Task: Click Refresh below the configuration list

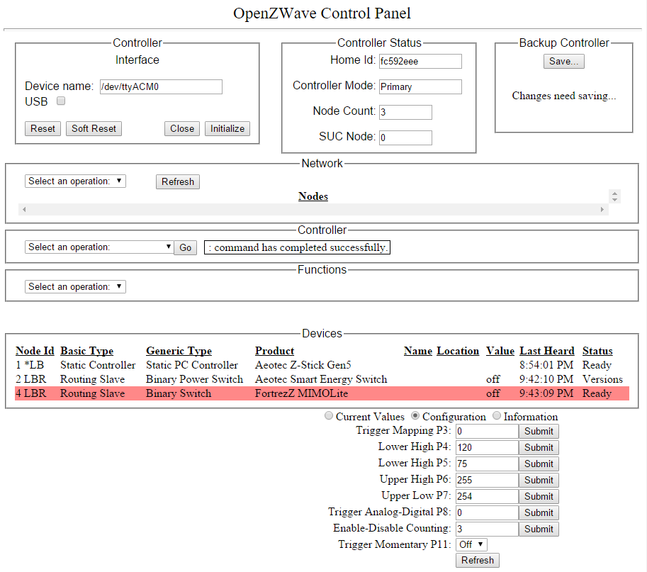Action: (478, 561)
